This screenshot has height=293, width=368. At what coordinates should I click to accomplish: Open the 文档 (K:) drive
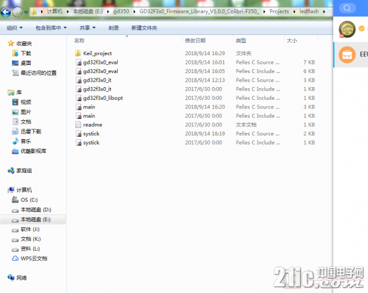point(31,239)
